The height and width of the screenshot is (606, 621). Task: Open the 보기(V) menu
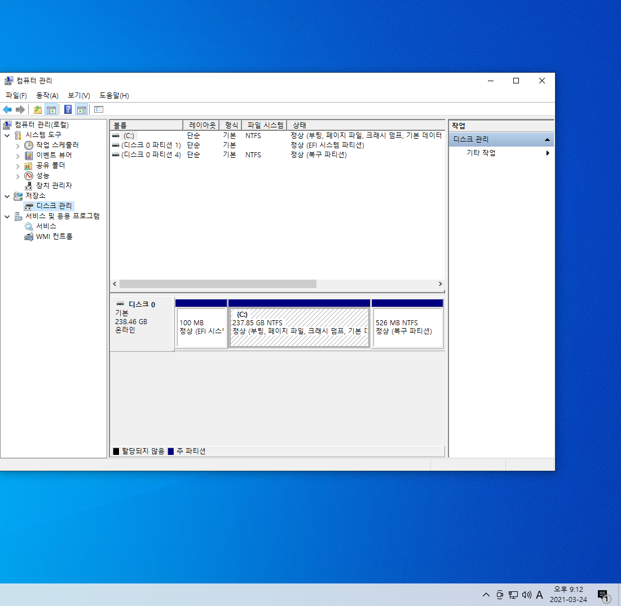[x=79, y=95]
